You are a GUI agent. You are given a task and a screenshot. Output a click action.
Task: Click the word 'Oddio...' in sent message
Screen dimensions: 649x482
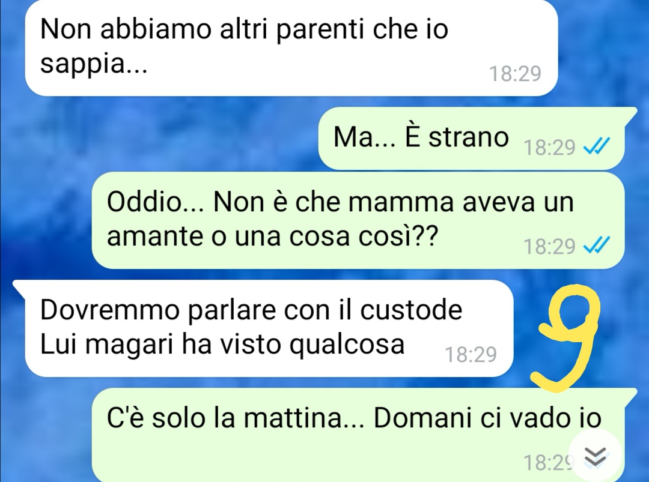pyautogui.click(x=155, y=202)
